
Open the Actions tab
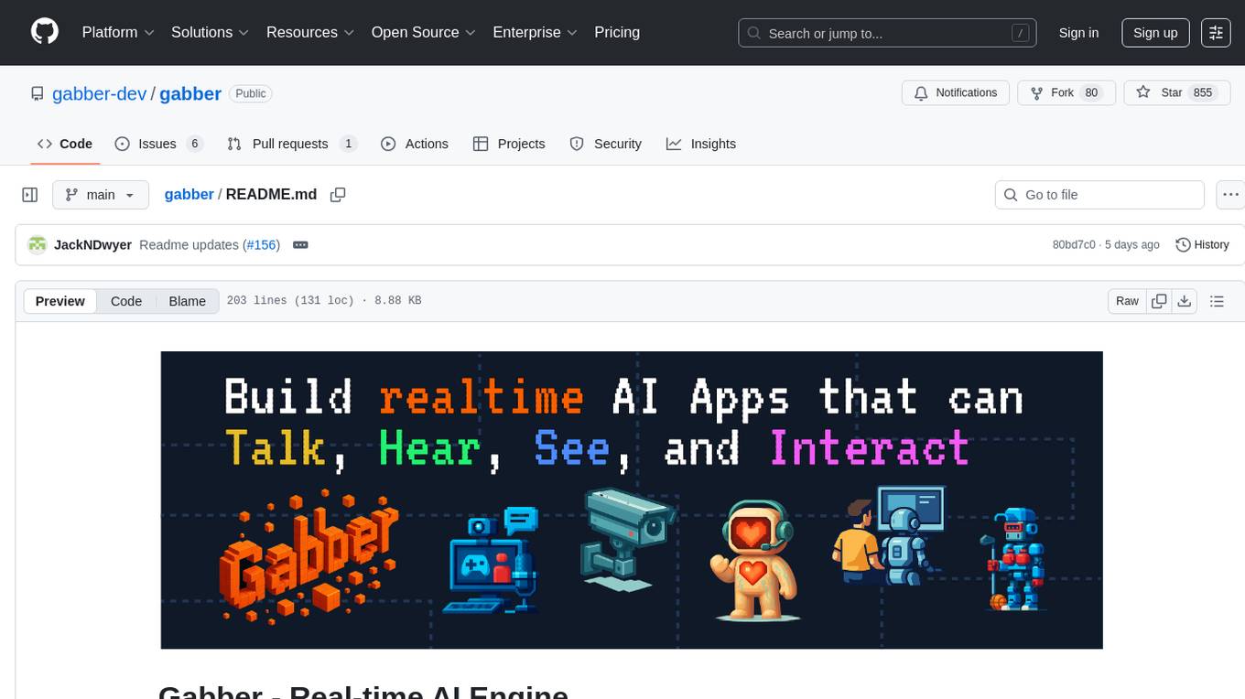[415, 144]
